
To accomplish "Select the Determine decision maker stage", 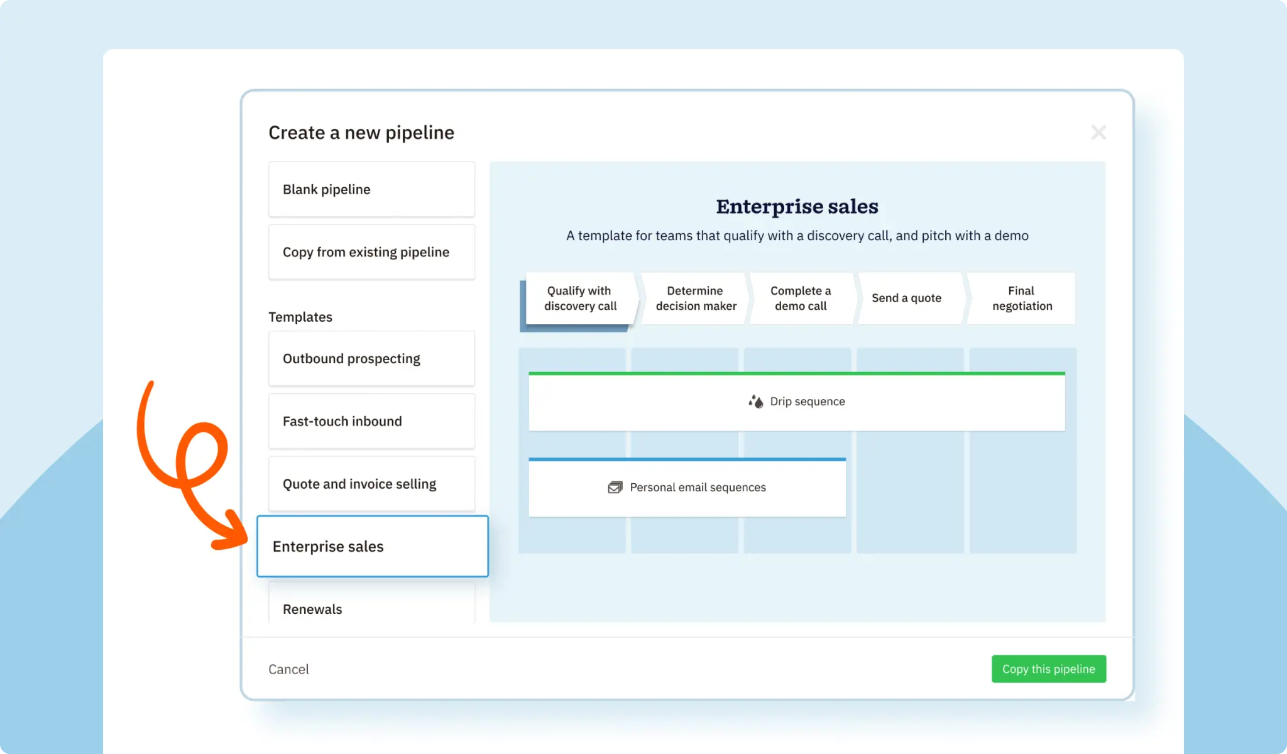I will pos(695,298).
